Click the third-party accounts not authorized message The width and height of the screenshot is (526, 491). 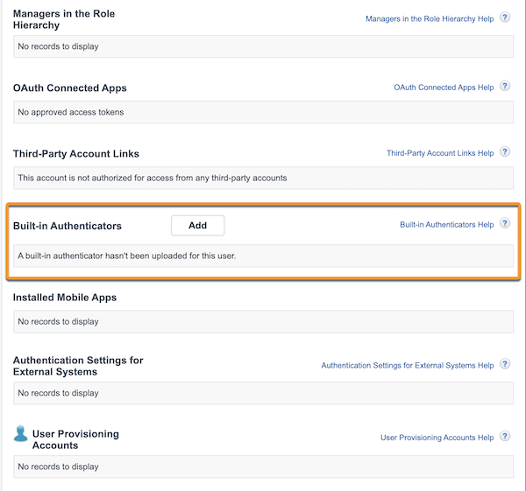[x=263, y=178]
